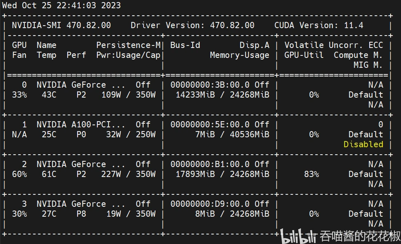
Task: Click the GPU-Util column header
Action: [304, 55]
